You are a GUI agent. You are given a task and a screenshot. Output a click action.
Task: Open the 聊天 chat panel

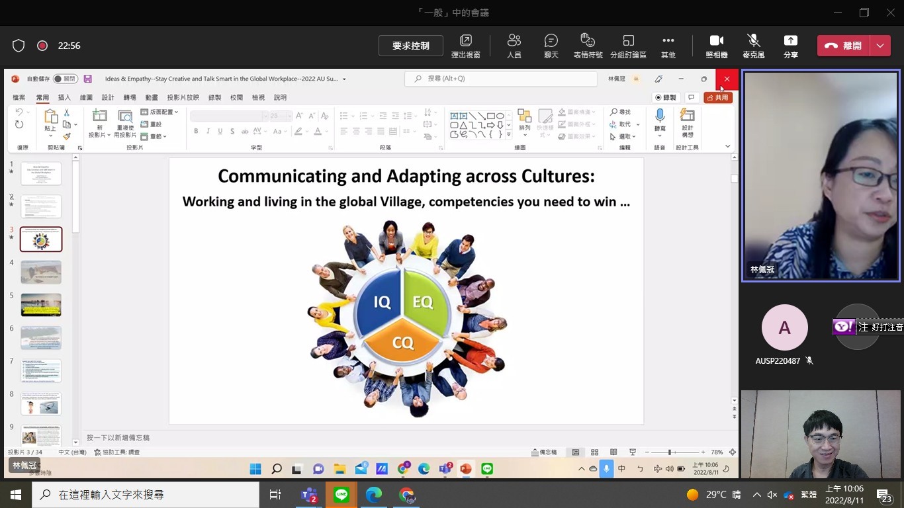[x=551, y=46]
